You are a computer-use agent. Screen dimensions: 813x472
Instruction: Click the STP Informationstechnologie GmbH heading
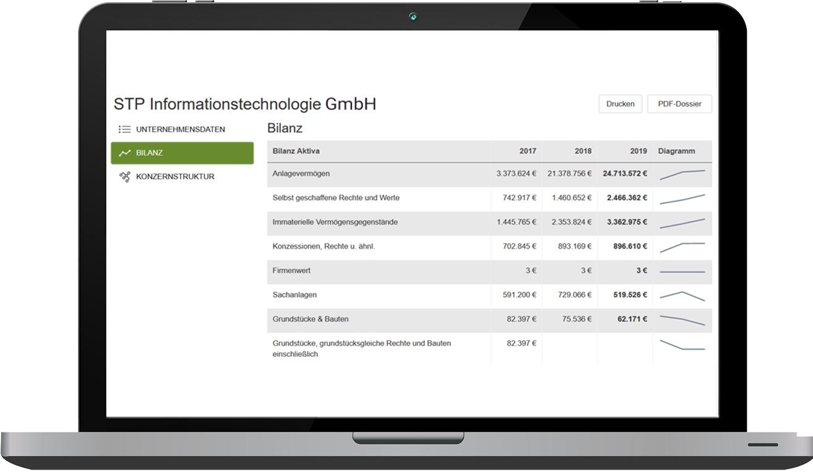pyautogui.click(x=245, y=105)
